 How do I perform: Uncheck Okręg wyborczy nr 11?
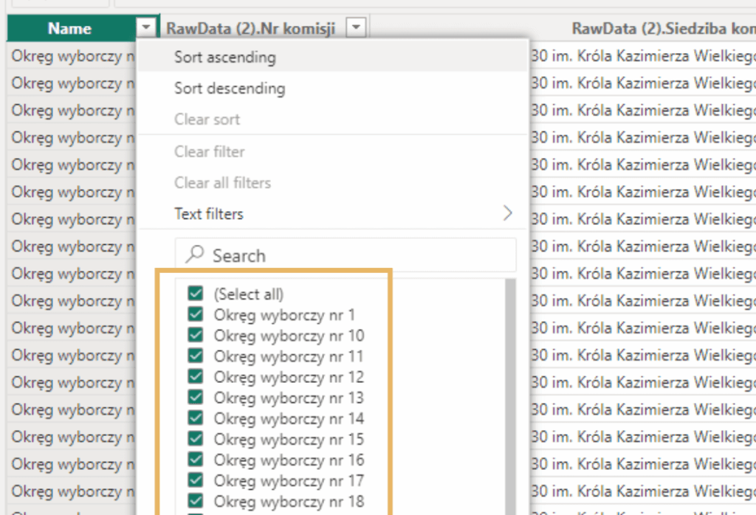196,356
